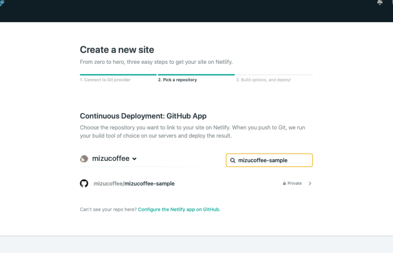This screenshot has height=253, width=393.
Task: Click Continuous Deployment: GitHub App heading
Action: pyautogui.click(x=143, y=116)
